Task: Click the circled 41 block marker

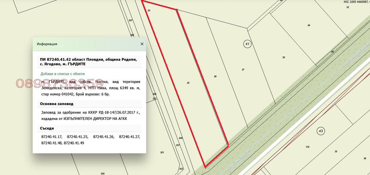Action: [247, 44]
